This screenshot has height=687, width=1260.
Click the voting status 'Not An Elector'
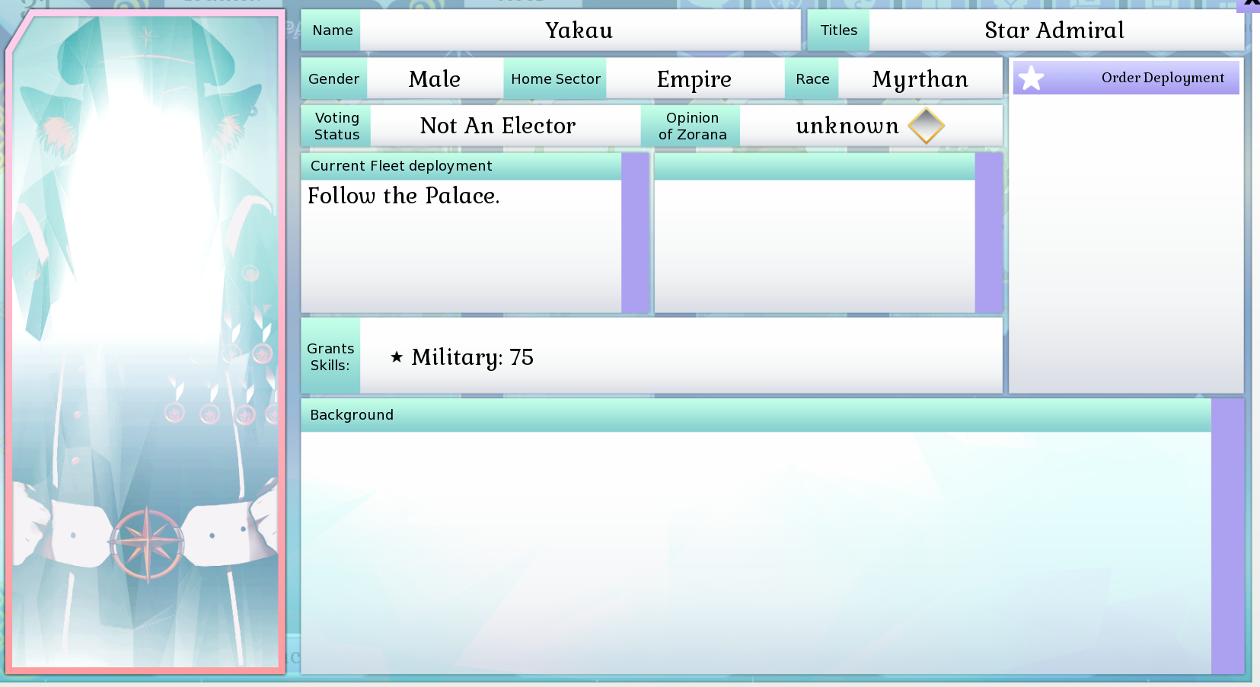[497, 126]
